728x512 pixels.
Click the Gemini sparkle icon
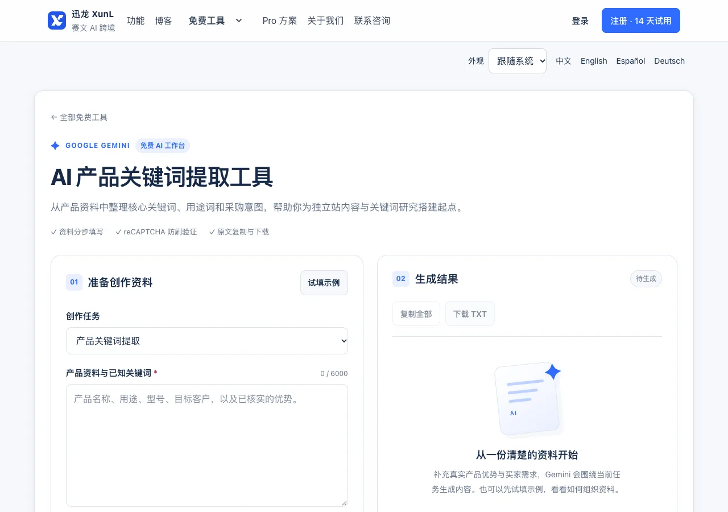[55, 146]
